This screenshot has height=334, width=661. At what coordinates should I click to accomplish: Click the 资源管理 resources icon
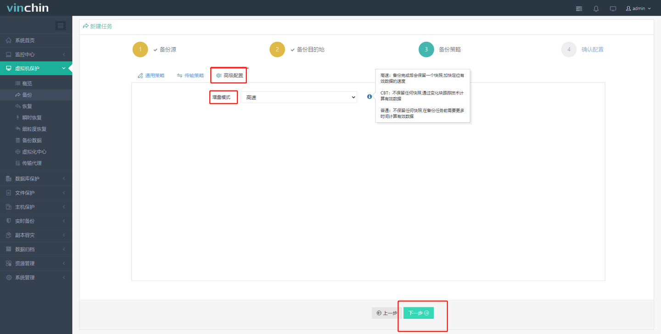(x=9, y=264)
